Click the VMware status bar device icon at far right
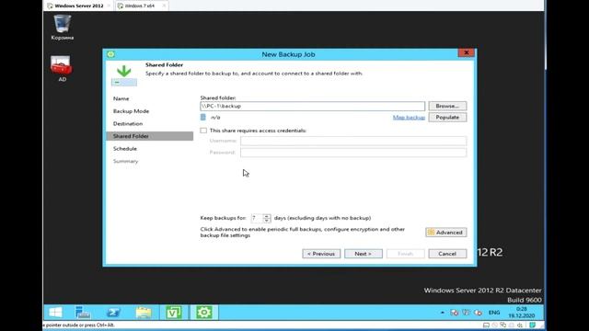589x331 pixels. (532, 325)
